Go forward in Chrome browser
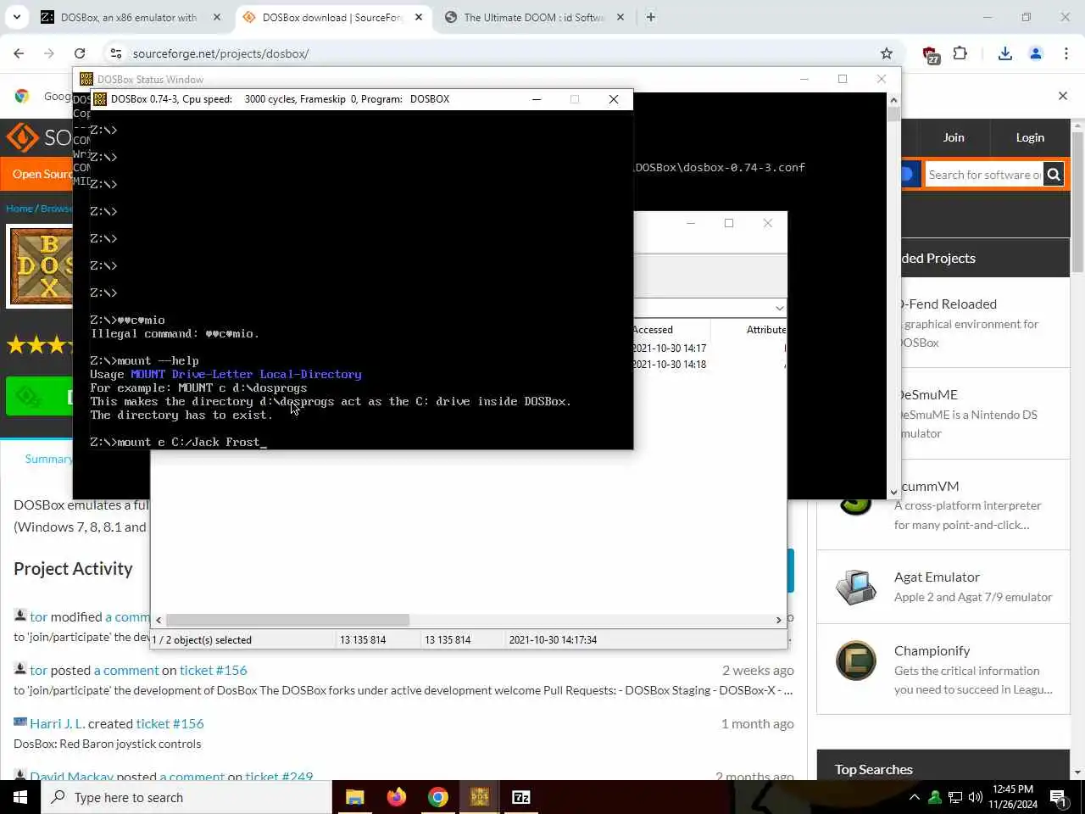Screen dimensions: 1085x814 click(x=49, y=53)
